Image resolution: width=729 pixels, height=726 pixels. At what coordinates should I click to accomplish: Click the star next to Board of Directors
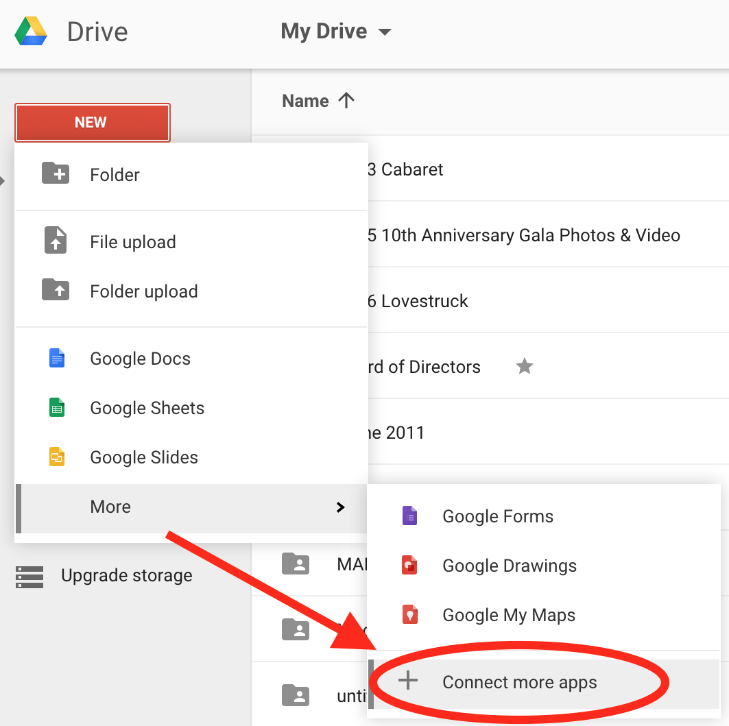(x=525, y=366)
